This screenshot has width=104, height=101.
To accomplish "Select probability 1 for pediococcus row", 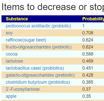I will coord(83,26).
